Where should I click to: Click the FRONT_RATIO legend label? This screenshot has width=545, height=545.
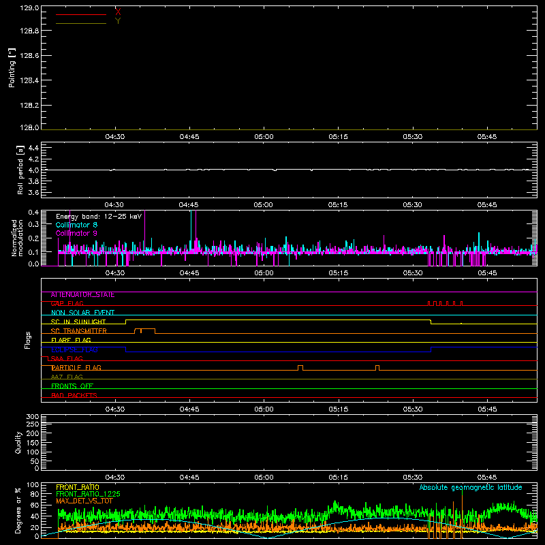(x=78, y=487)
